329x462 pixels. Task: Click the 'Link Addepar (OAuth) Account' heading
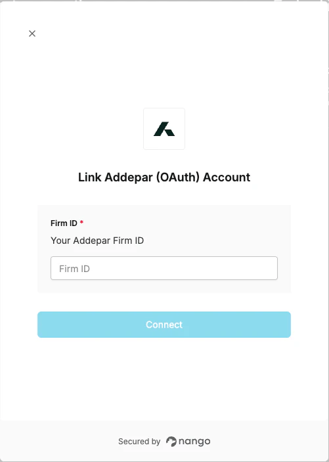coord(164,177)
